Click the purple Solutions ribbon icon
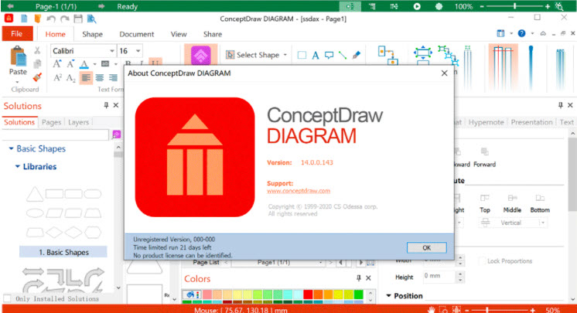This screenshot has width=577, height=313. pyautogui.click(x=200, y=55)
